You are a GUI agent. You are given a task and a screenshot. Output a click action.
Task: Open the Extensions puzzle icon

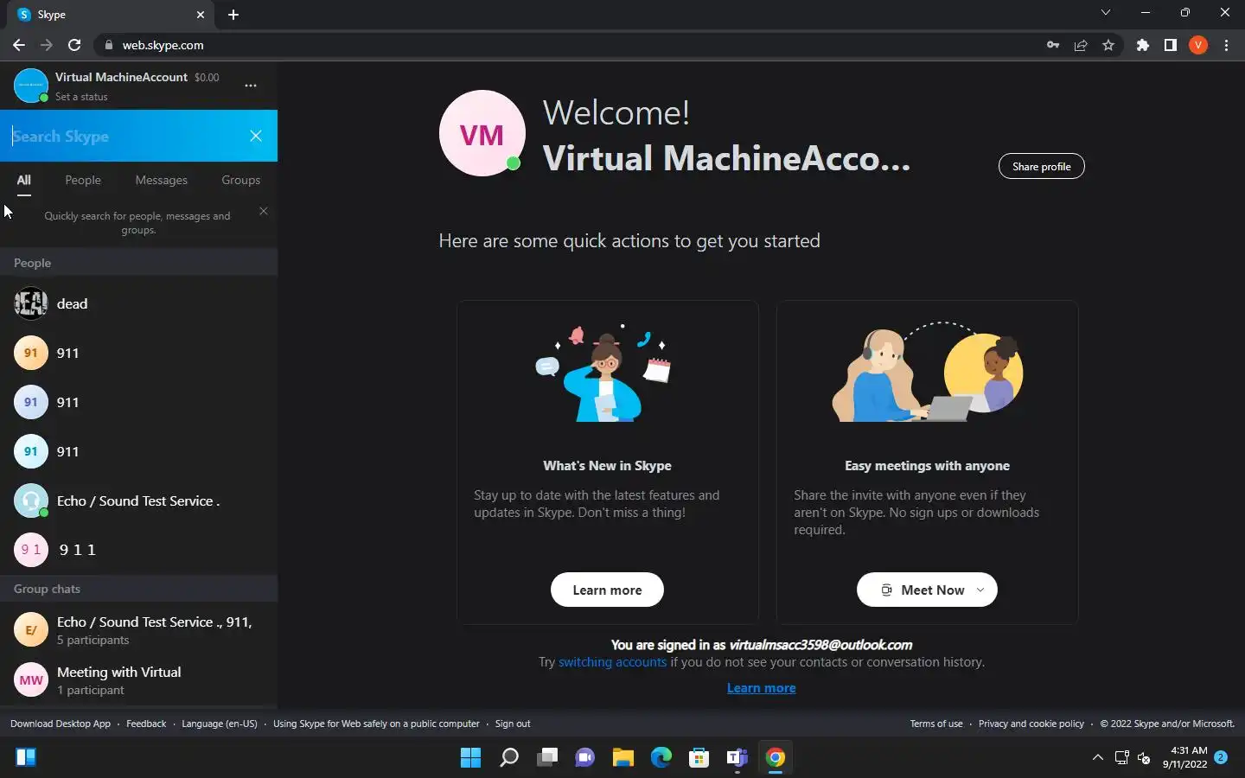pos(1143,45)
